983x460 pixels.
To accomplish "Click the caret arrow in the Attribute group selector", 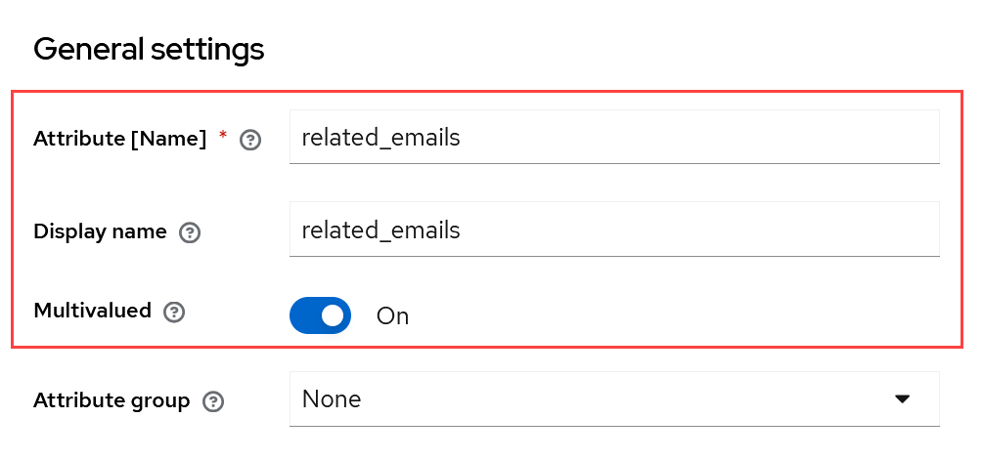I will (902, 398).
